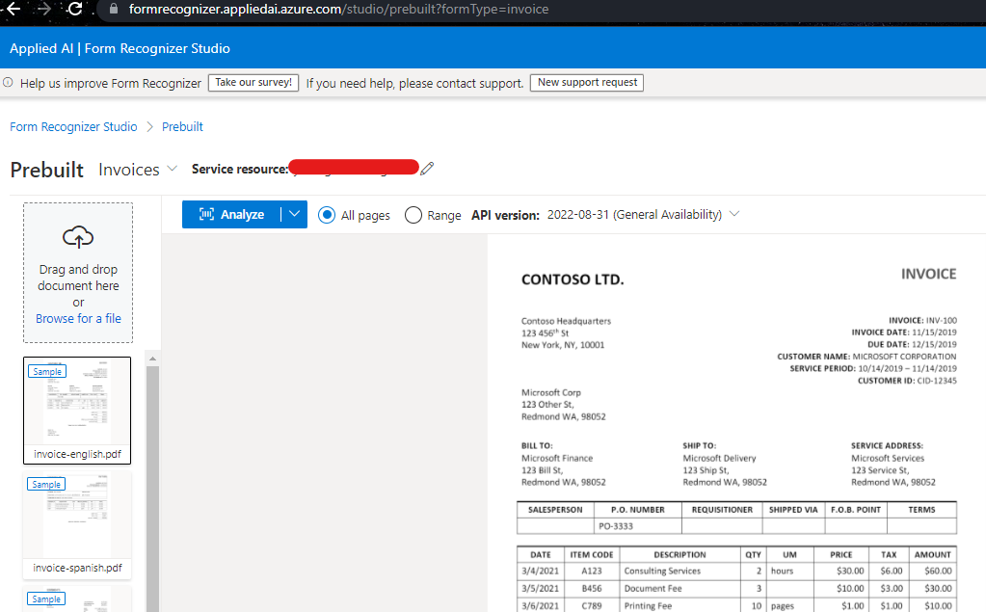986x612 pixels.
Task: Select the All pages radio button
Action: (327, 215)
